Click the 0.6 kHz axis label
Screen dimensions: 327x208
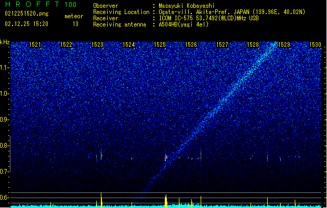[4, 198]
